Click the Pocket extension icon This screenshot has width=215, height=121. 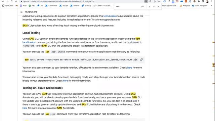click(177, 1)
